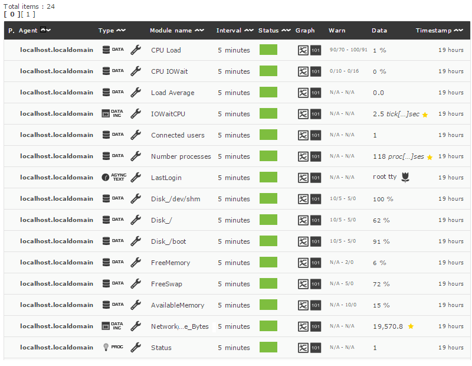Click wrench icon for LastLogin module
The width and height of the screenshot is (472, 366).
(136, 178)
